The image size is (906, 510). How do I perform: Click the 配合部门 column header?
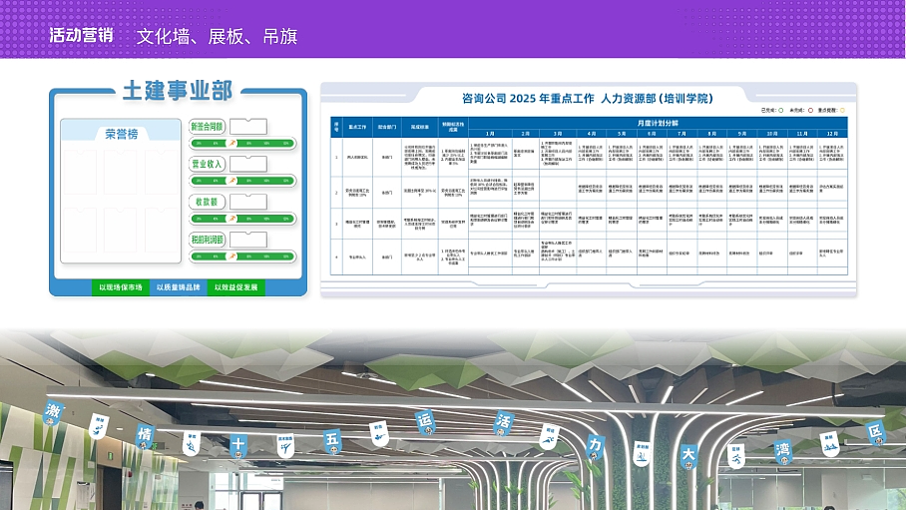[386, 127]
